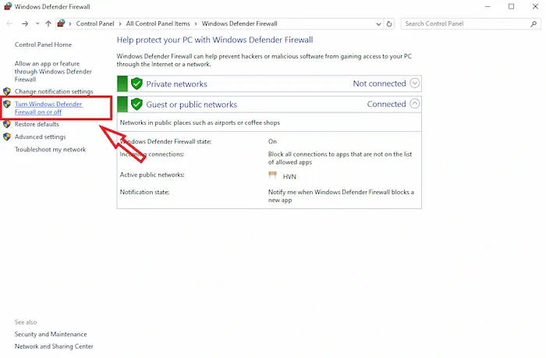Open the recent locations chevron
Image resolution: width=546 pixels, height=358 pixels.
pos(37,23)
